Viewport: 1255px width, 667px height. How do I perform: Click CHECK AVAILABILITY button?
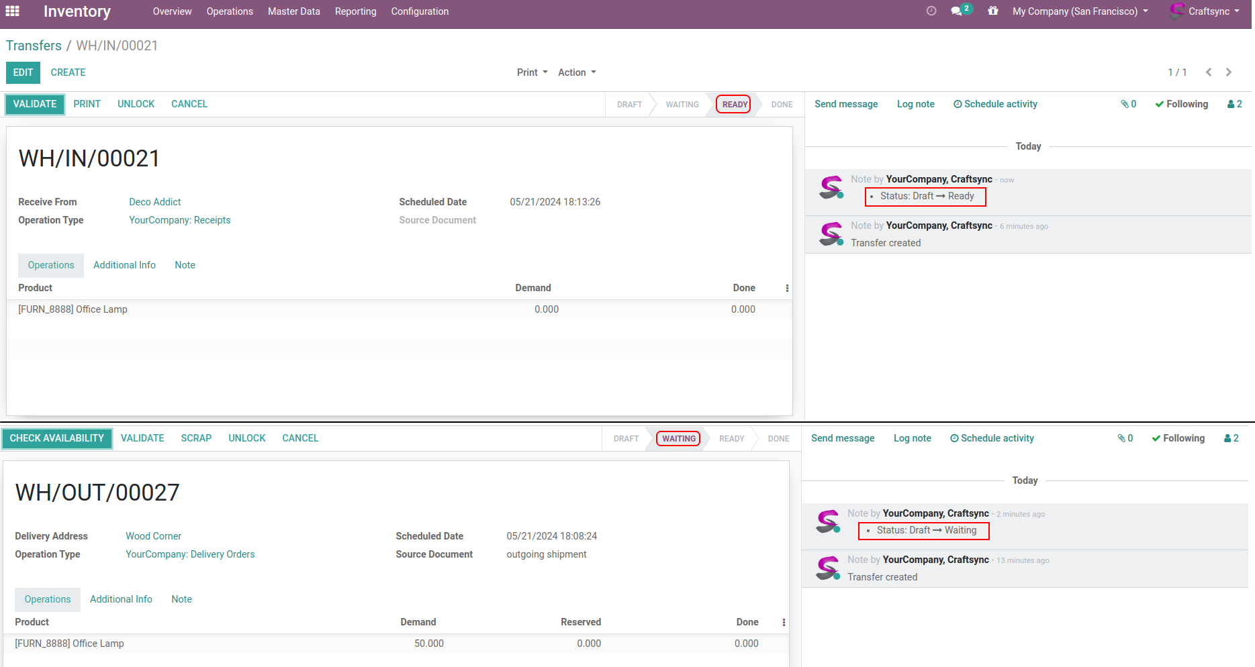pos(57,438)
